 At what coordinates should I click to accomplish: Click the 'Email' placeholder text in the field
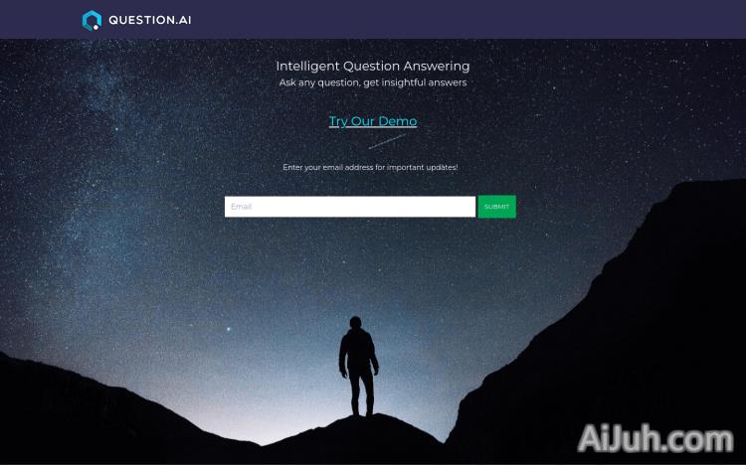[241, 207]
